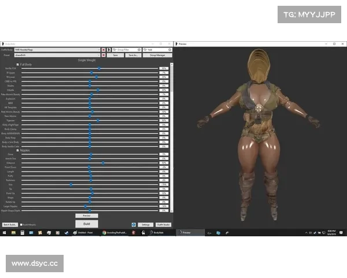Viewport: 347px width, 278px height.
Task: Click the Windows Start button
Action: point(4,232)
